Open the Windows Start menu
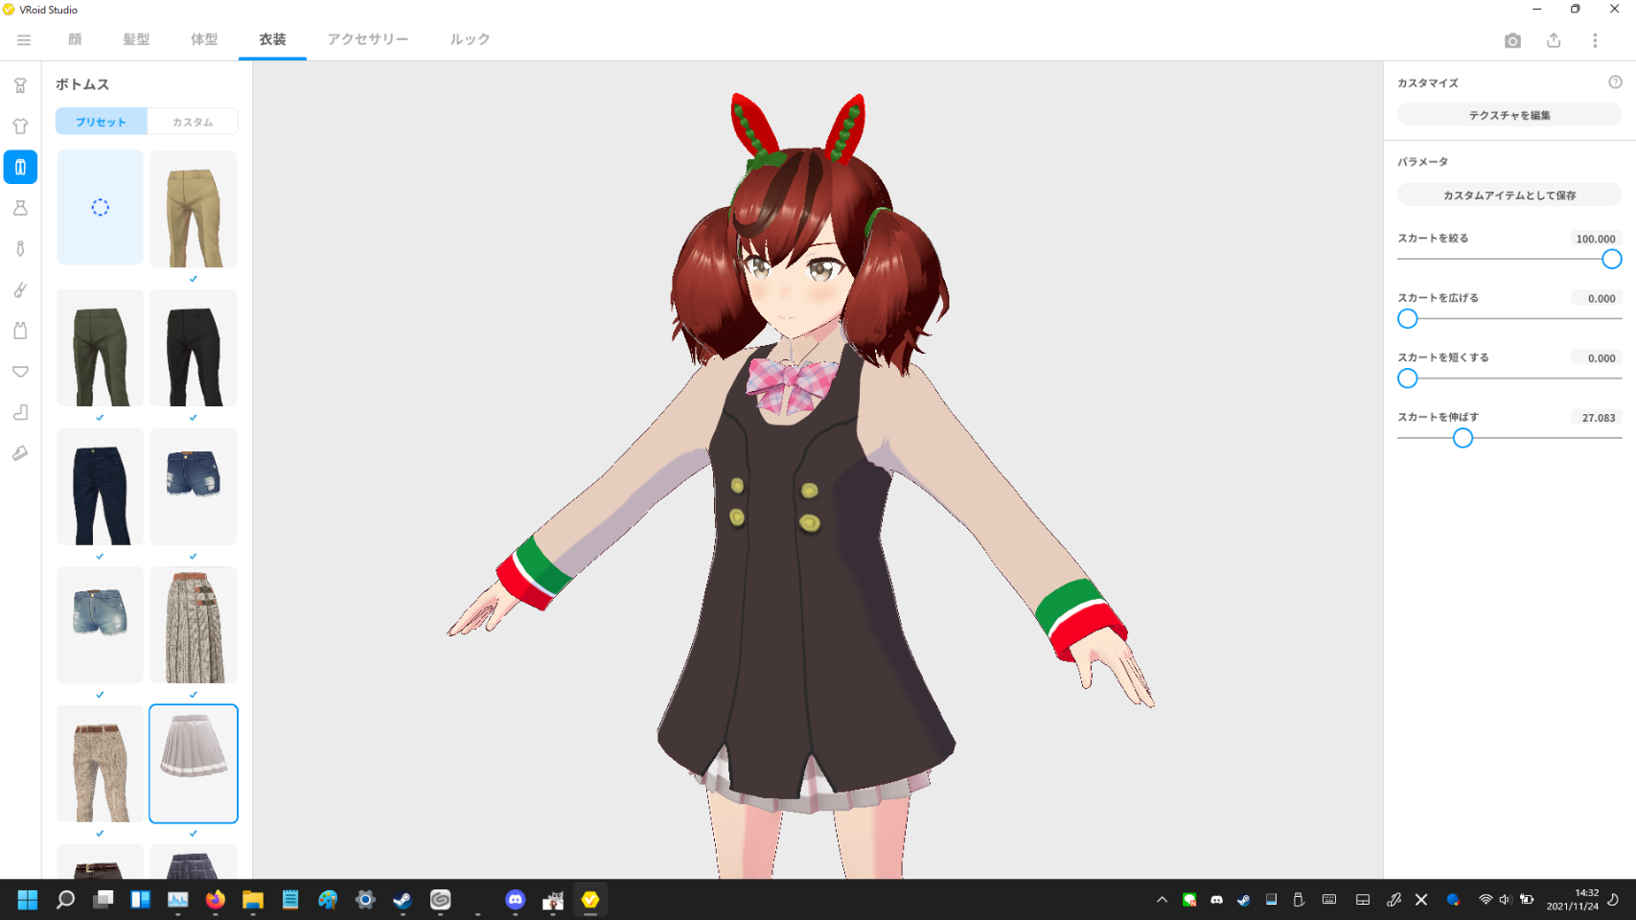 click(28, 900)
